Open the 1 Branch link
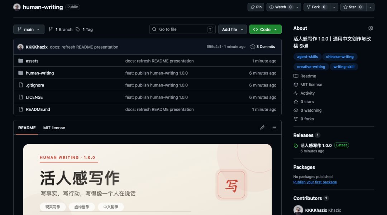This screenshot has height=215, width=387. coord(61,30)
